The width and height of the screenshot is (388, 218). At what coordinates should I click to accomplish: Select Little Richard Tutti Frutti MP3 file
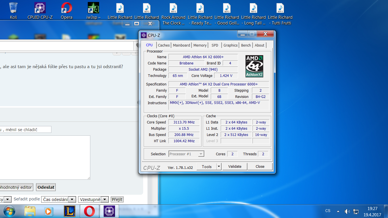pos(280,14)
